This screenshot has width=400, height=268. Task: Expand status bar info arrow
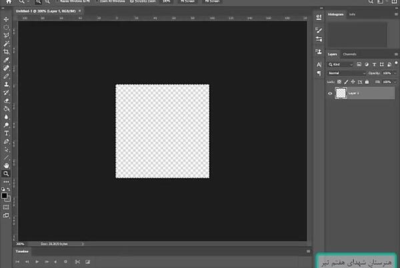pyautogui.click(x=83, y=244)
